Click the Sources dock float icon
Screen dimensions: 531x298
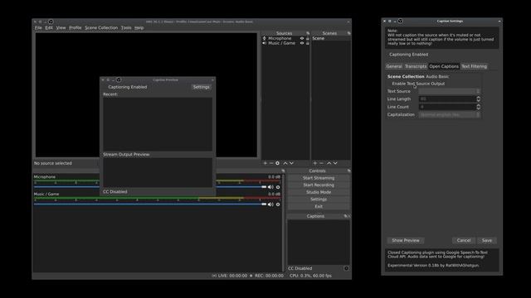click(308, 33)
